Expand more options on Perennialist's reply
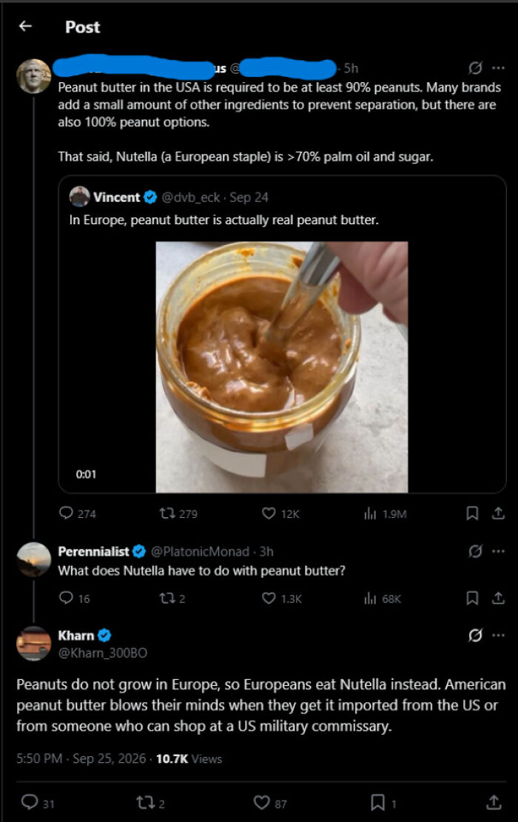Screen dimensions: 518x822 point(498,551)
